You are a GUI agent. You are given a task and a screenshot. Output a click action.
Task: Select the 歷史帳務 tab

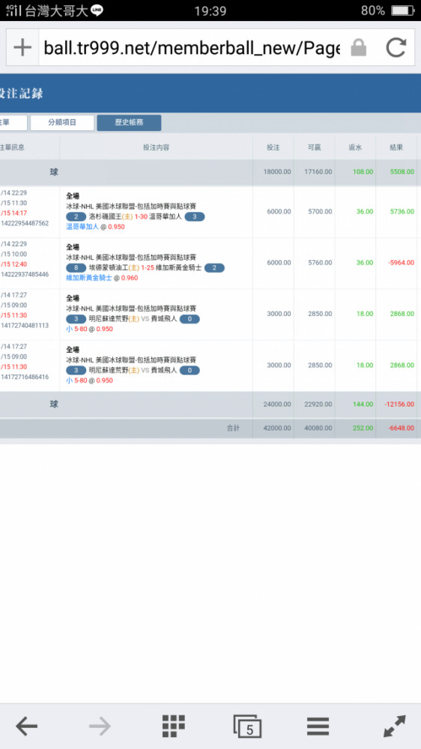(129, 122)
